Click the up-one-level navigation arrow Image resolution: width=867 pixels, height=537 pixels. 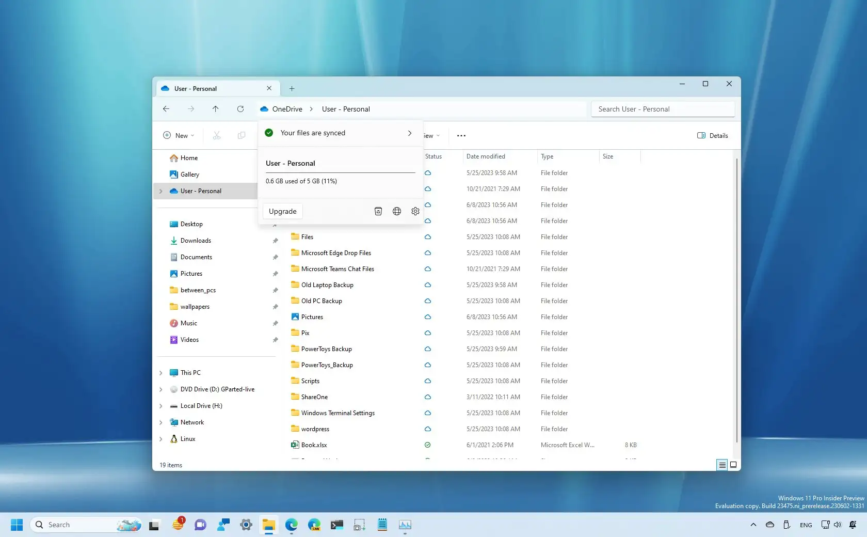[x=215, y=109]
